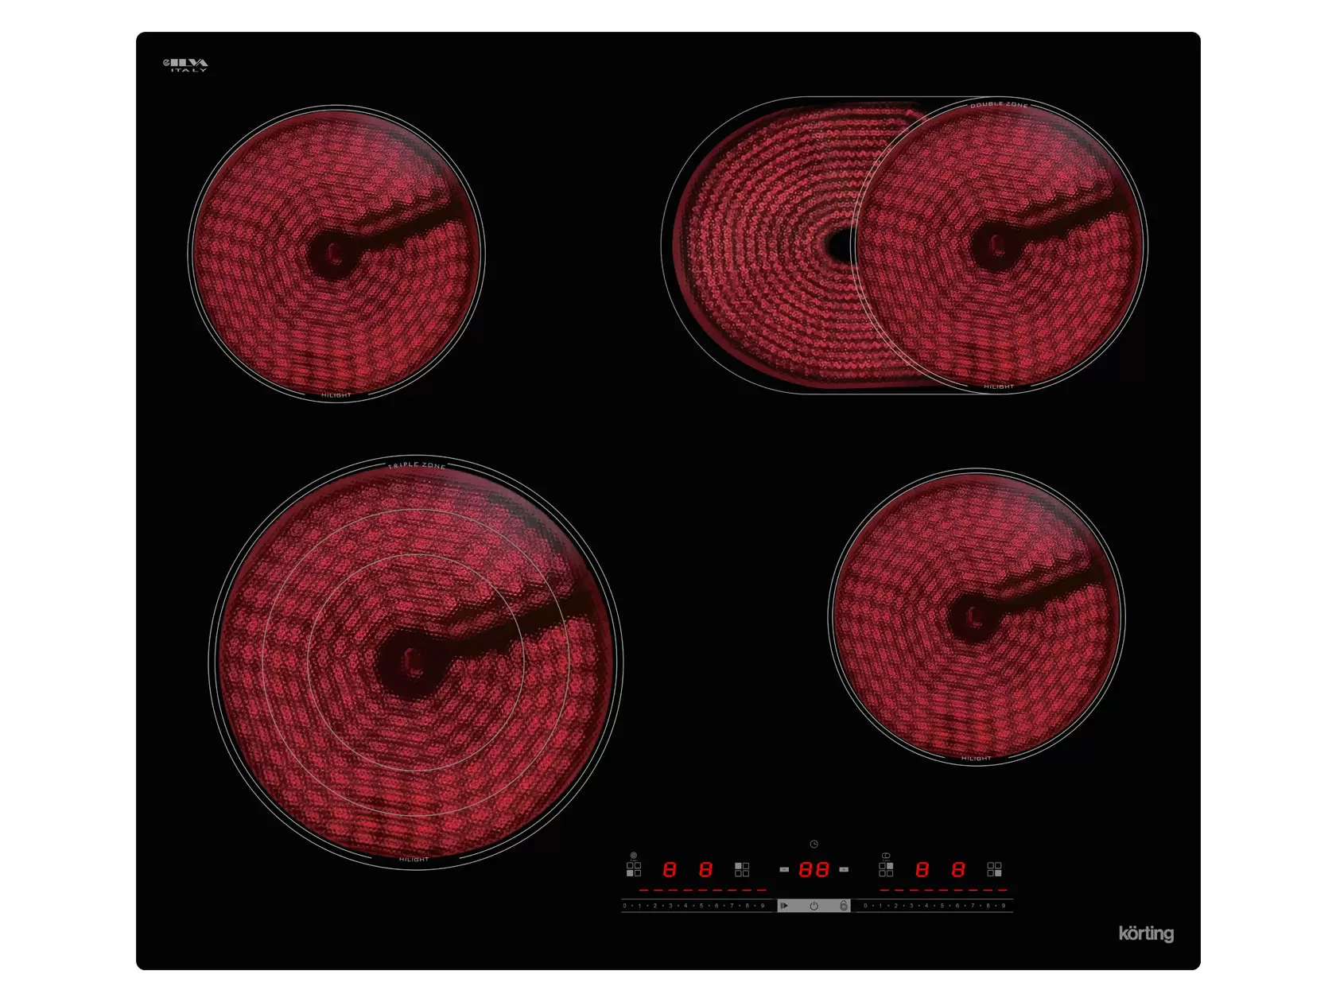The width and height of the screenshot is (1336, 1002).
Task: Click the ILVA Italy logo
Action: (x=186, y=64)
